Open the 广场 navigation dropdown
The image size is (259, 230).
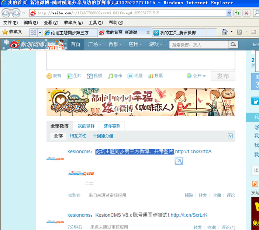tap(94, 44)
